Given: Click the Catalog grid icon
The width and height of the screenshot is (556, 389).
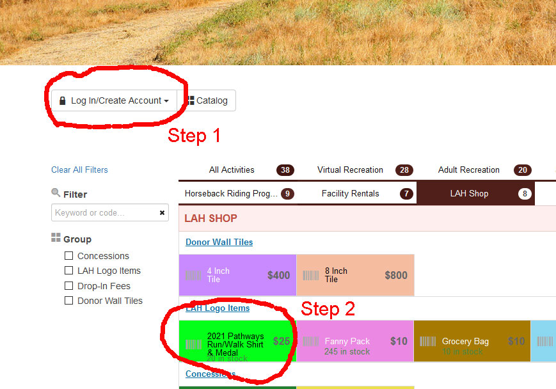Looking at the screenshot, I should pyautogui.click(x=191, y=101).
